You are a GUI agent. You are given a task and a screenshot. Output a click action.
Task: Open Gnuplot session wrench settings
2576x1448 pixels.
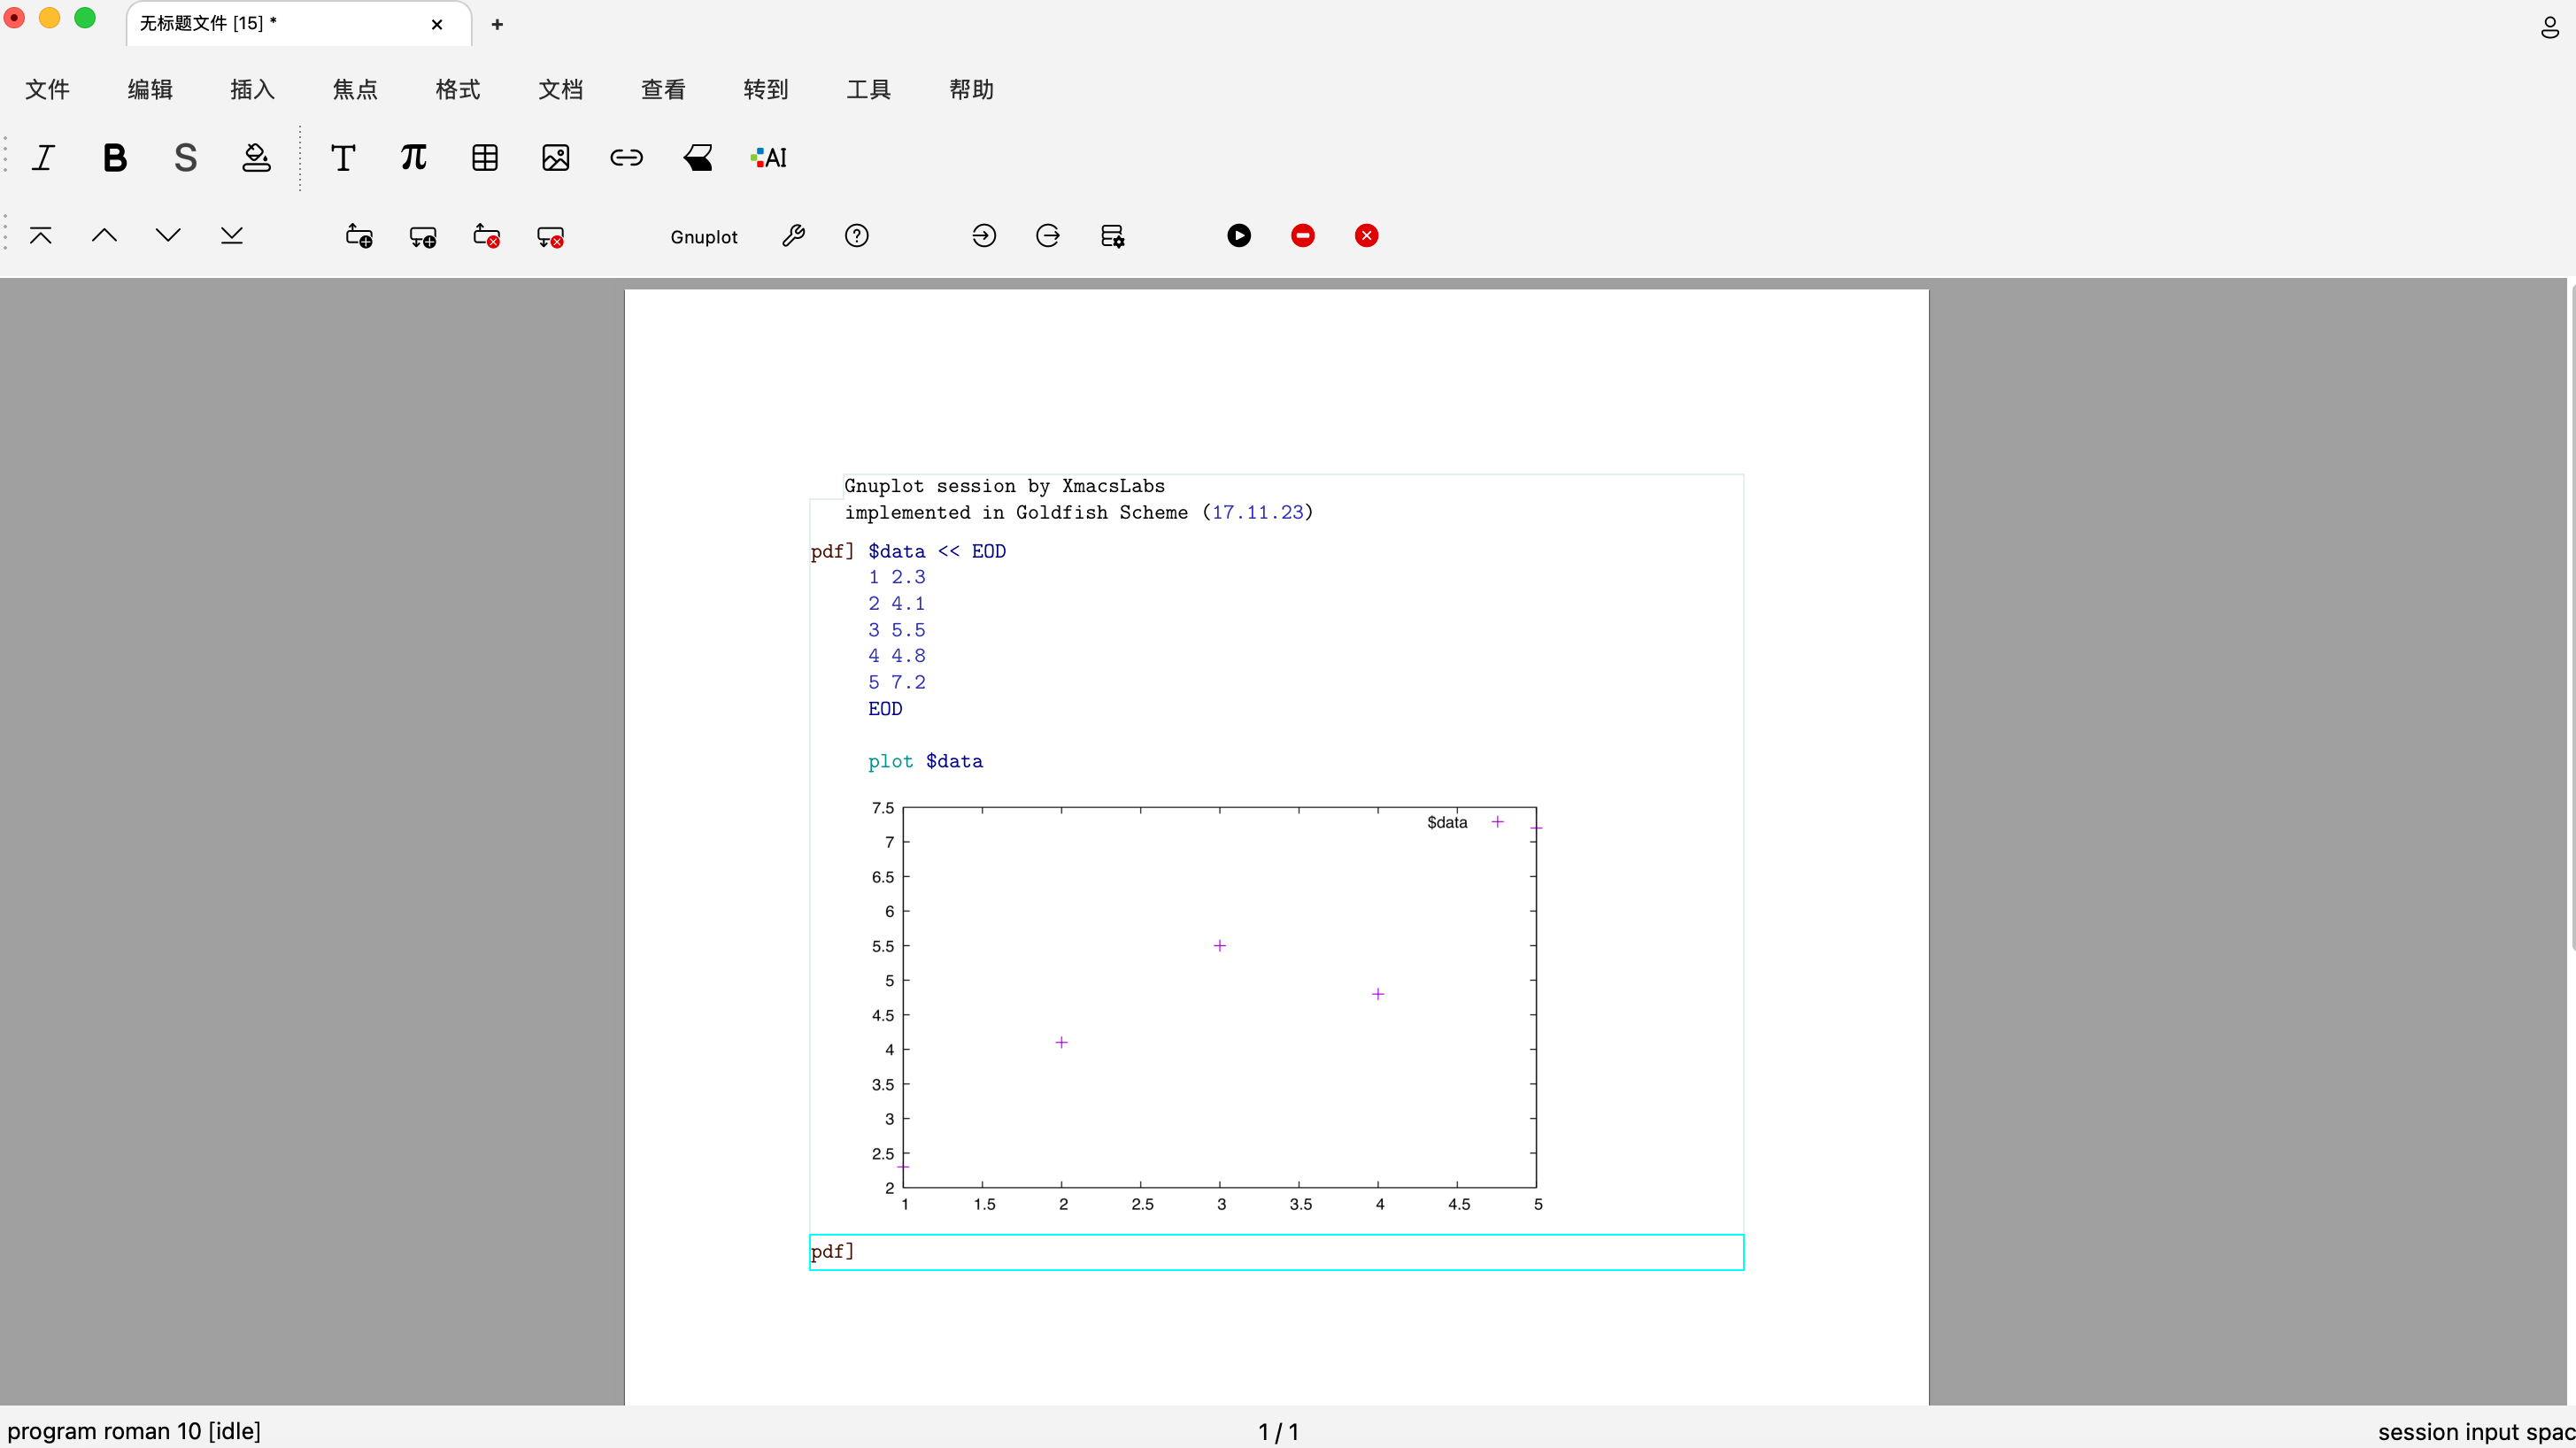click(x=793, y=236)
